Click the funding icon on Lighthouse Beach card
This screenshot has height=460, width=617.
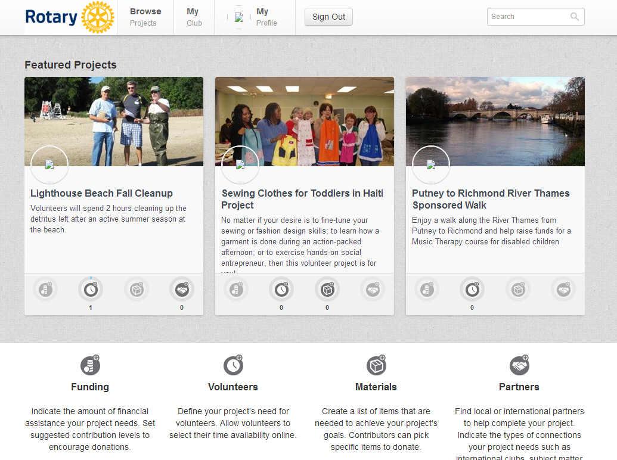click(46, 290)
